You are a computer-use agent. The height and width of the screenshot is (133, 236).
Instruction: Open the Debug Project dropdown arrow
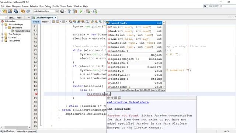coord(91,11)
